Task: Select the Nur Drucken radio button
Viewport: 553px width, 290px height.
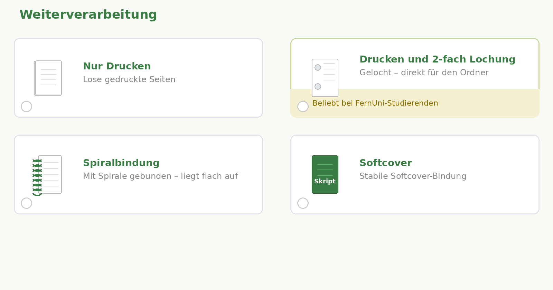Action: pos(26,107)
